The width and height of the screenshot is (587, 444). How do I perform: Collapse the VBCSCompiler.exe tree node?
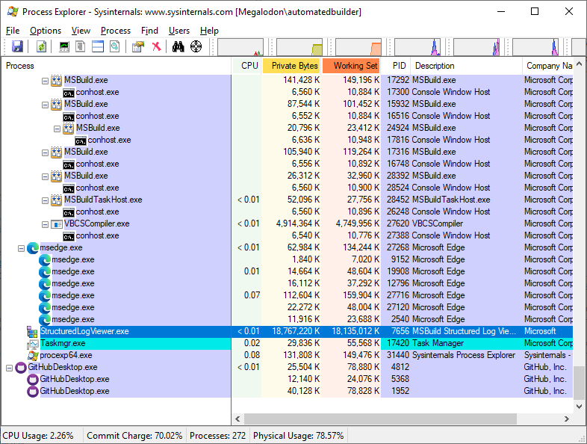(x=45, y=224)
